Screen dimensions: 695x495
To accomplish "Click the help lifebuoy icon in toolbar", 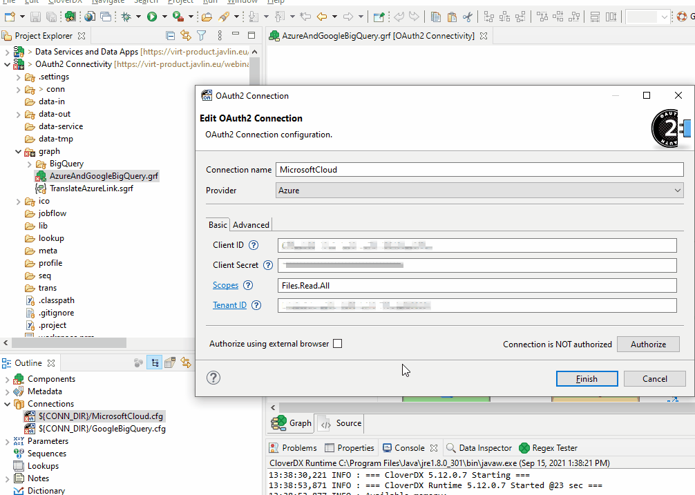I will (681, 17).
